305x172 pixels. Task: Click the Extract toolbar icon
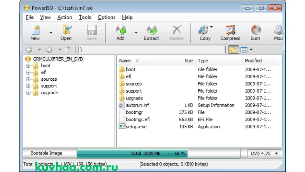click(x=152, y=32)
